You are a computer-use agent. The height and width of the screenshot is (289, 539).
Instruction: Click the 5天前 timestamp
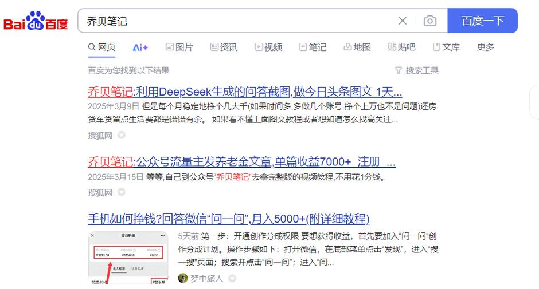click(x=189, y=236)
